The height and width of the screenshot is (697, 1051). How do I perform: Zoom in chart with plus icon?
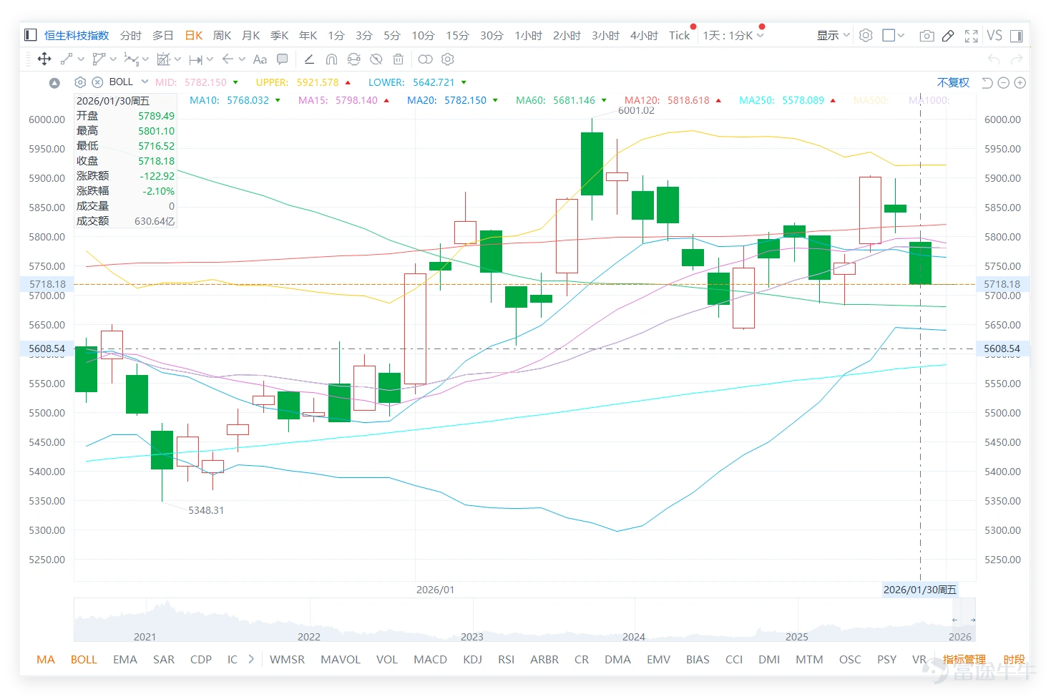[1020, 83]
